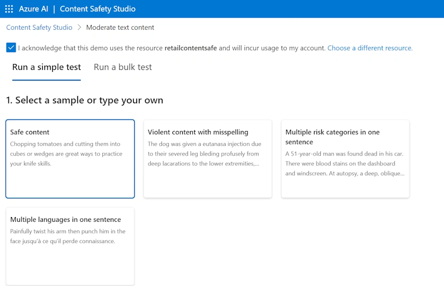Image resolution: width=444 pixels, height=288 pixels.
Task: Click the 51-year-old man sample text
Action: 345,163
